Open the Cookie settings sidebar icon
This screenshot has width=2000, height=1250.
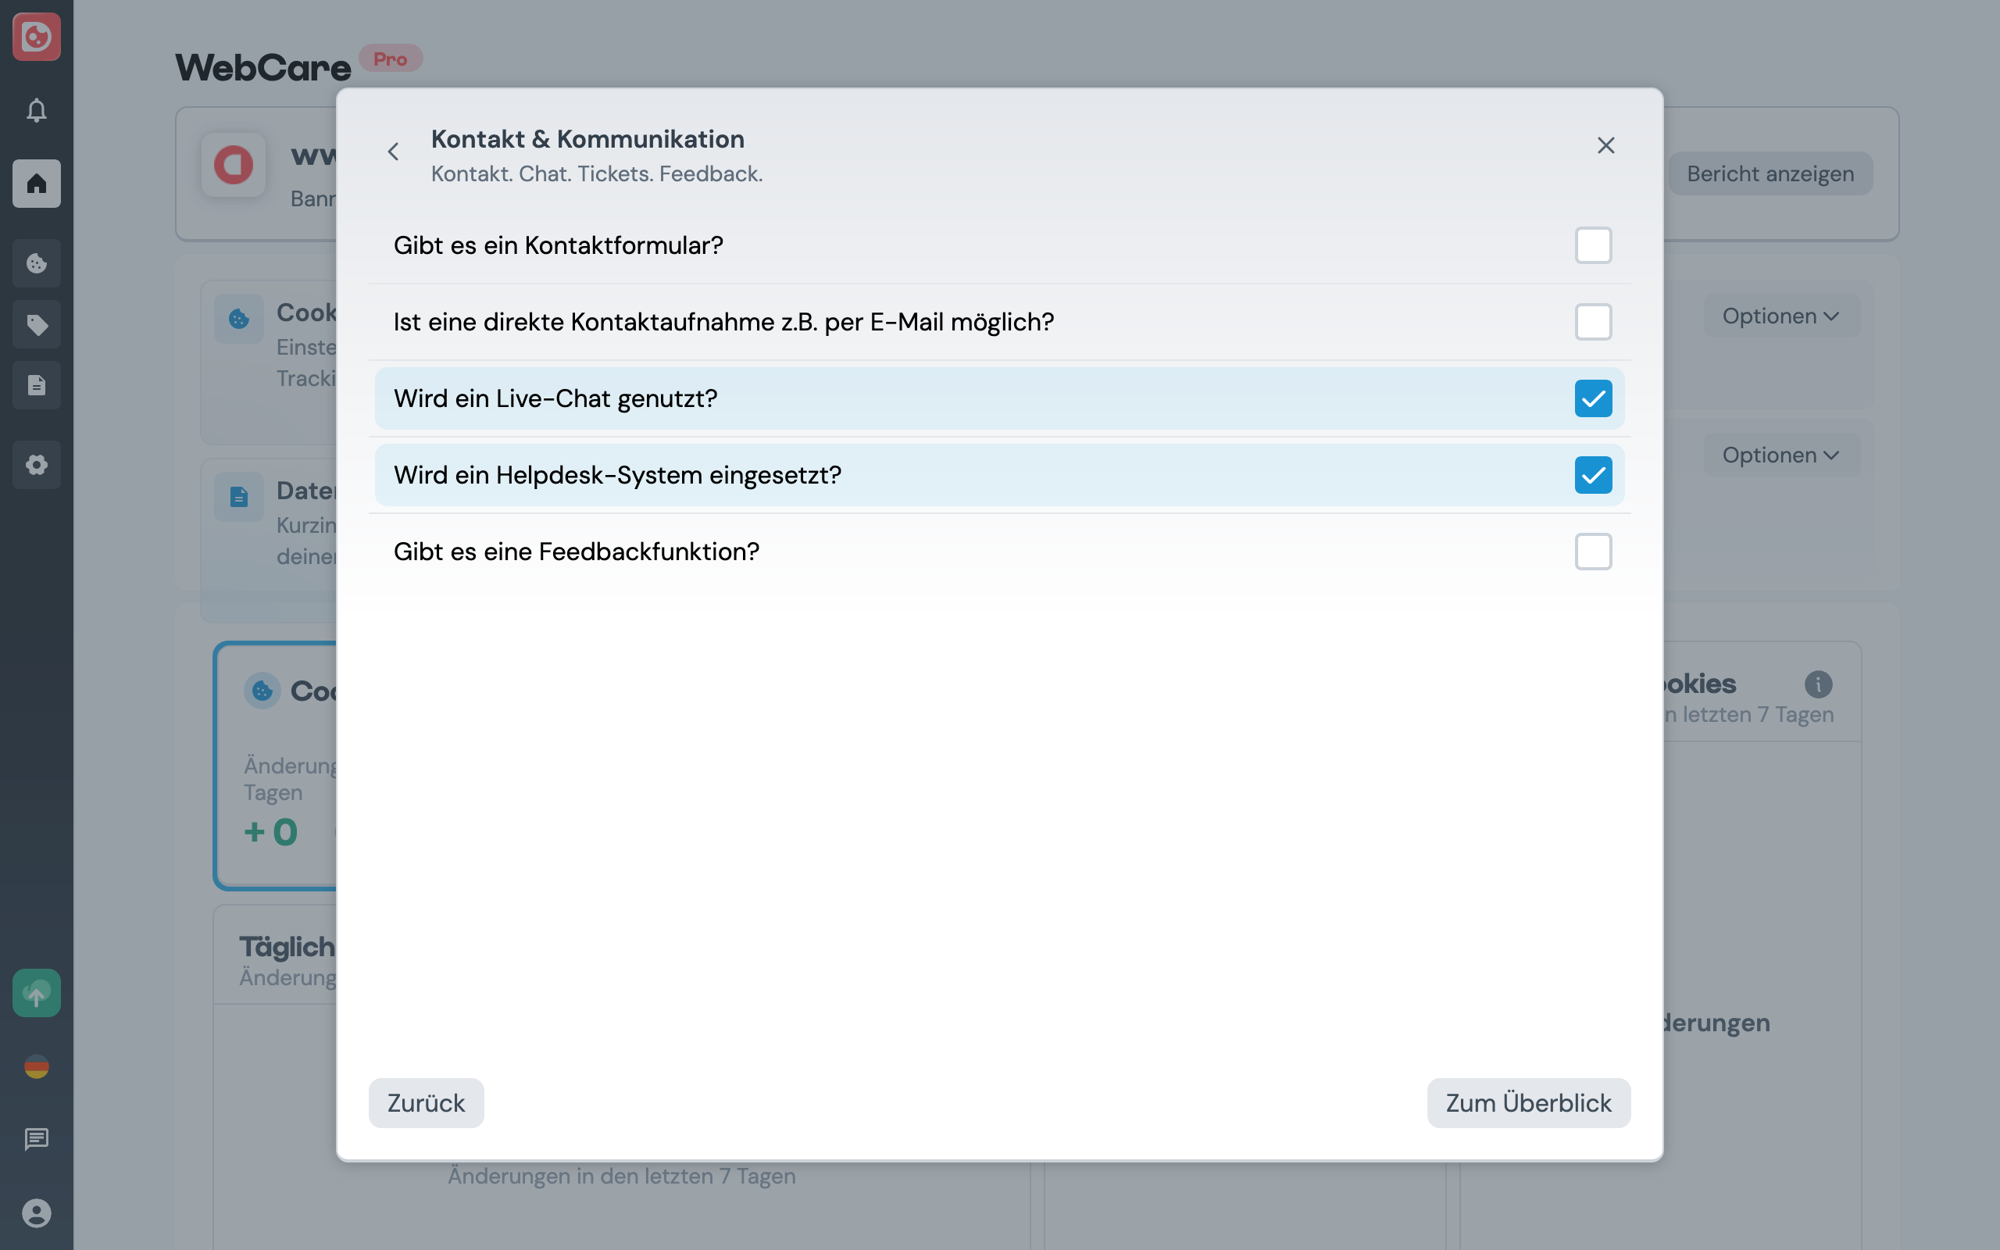click(x=37, y=263)
